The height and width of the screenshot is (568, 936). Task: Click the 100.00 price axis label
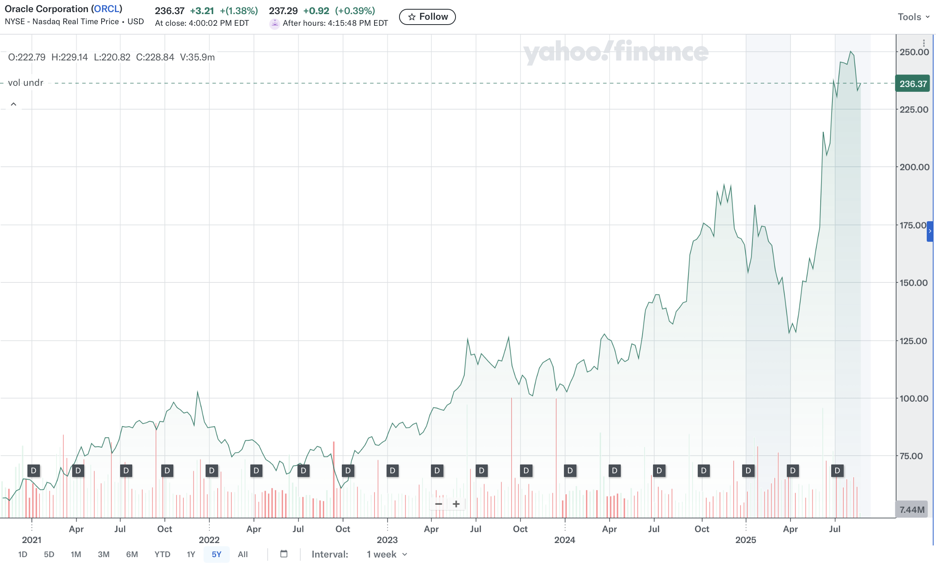pyautogui.click(x=914, y=398)
